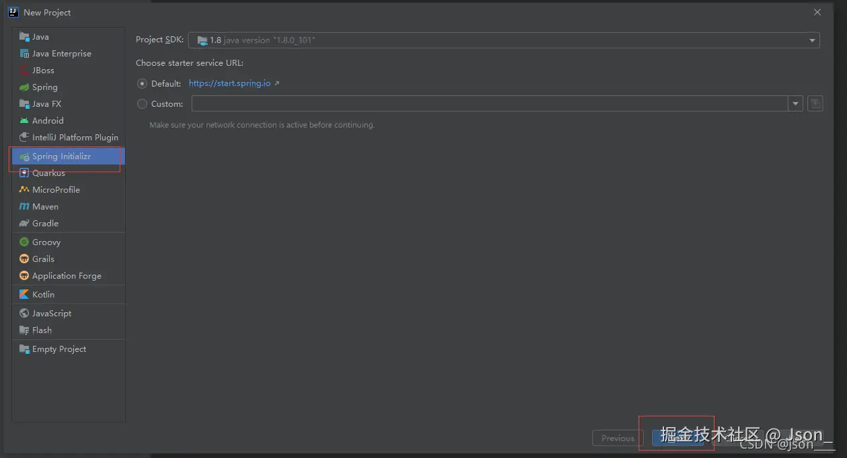Close the New Project dialog
The image size is (847, 458).
(x=817, y=12)
